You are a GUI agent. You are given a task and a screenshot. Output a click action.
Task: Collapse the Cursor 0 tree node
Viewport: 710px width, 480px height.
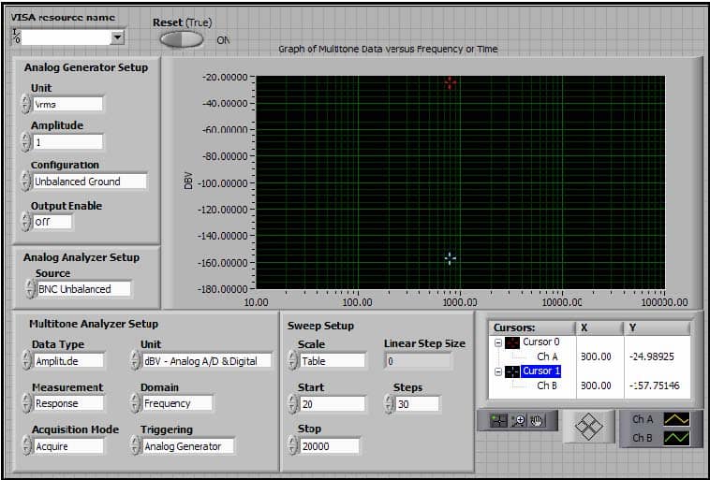pos(498,342)
